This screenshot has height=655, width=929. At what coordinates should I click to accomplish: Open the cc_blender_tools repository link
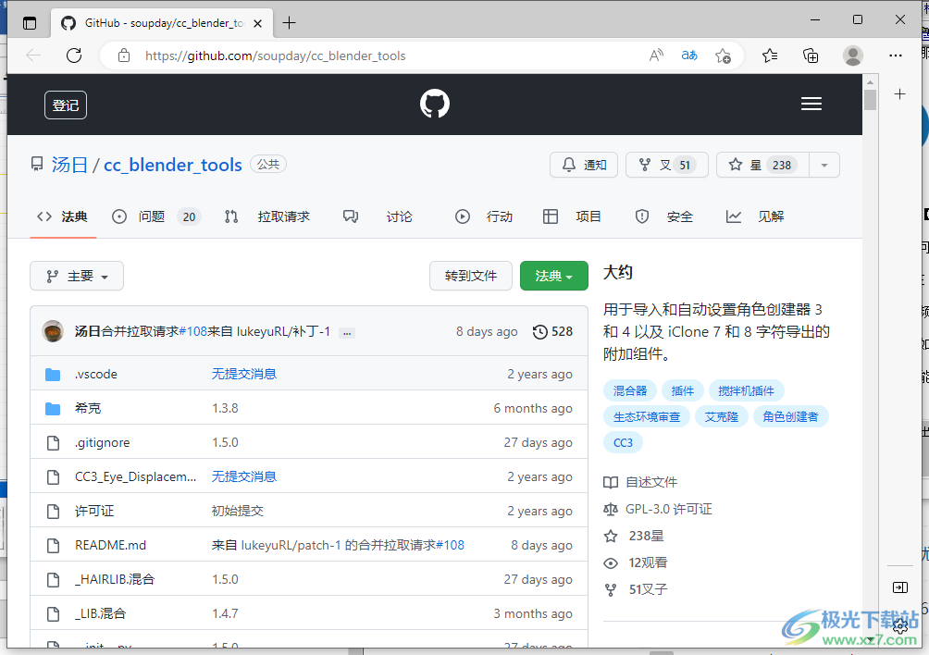tap(172, 165)
